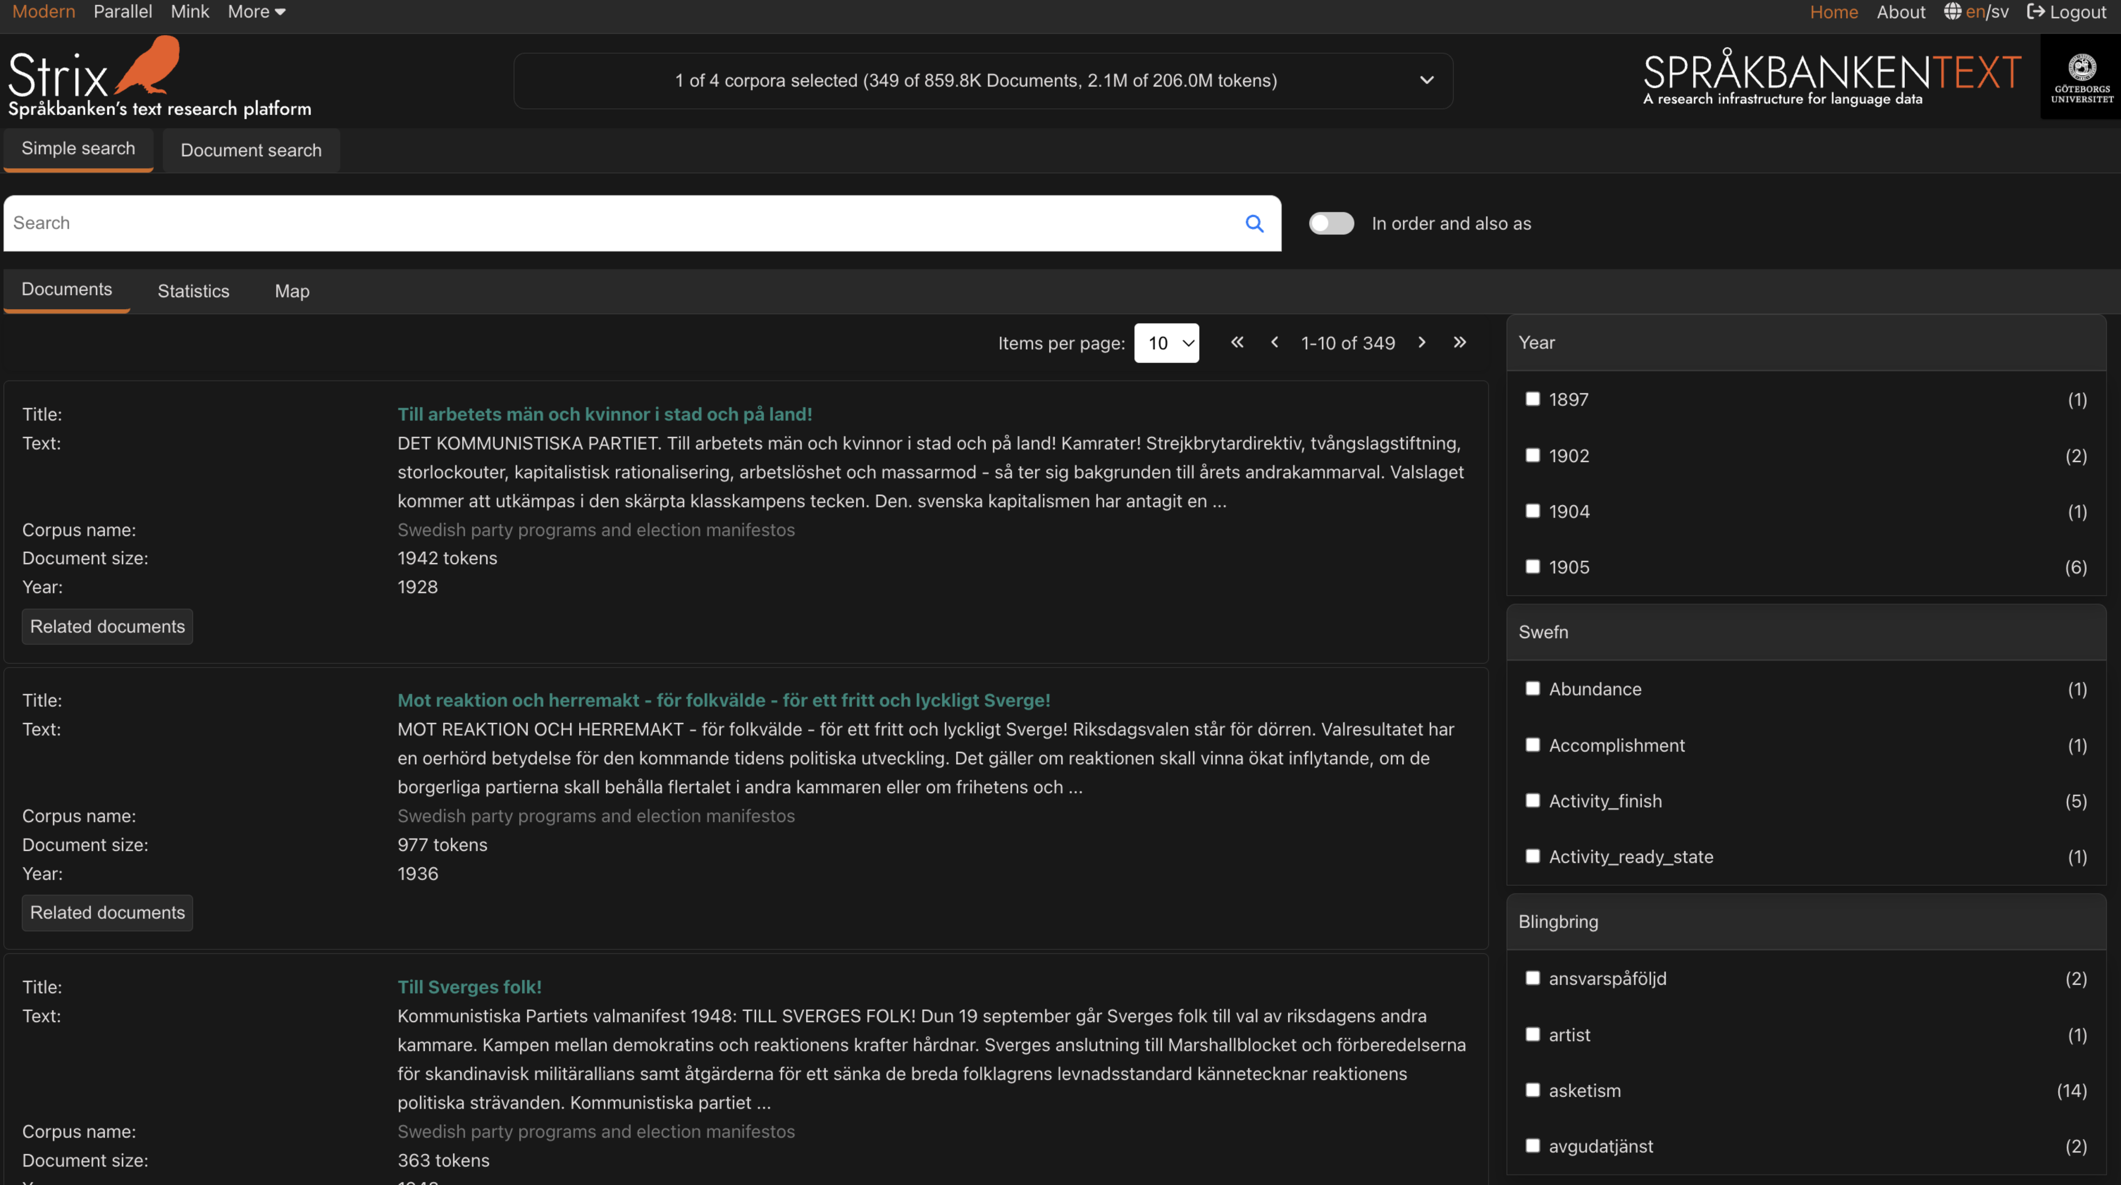
Task: Click the year value 1936
Action: pyautogui.click(x=417, y=874)
